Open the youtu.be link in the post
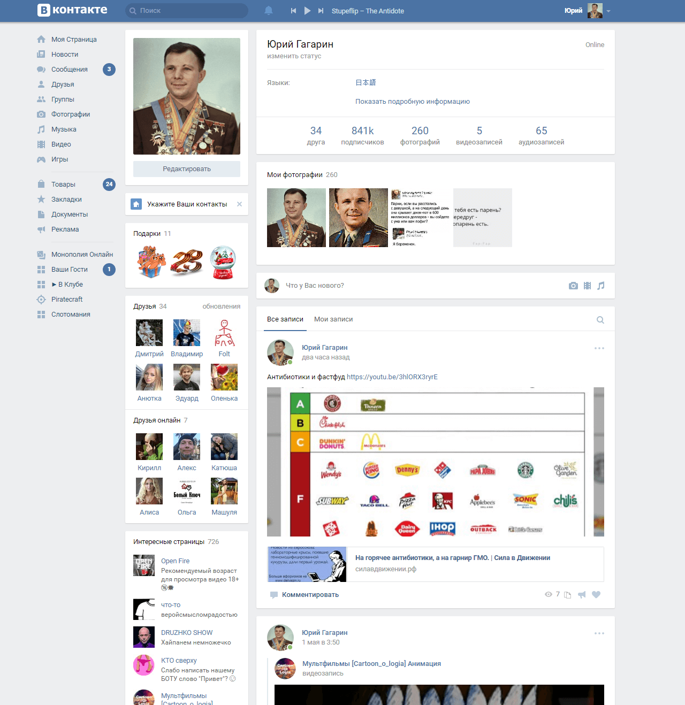 pos(392,377)
